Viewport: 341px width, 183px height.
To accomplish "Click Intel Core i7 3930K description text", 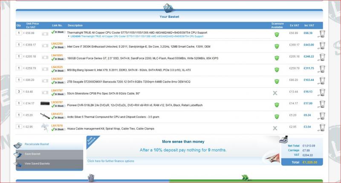I will click(139, 46).
